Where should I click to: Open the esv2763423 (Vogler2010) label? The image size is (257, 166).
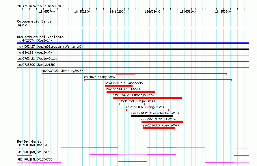coord(37,59)
